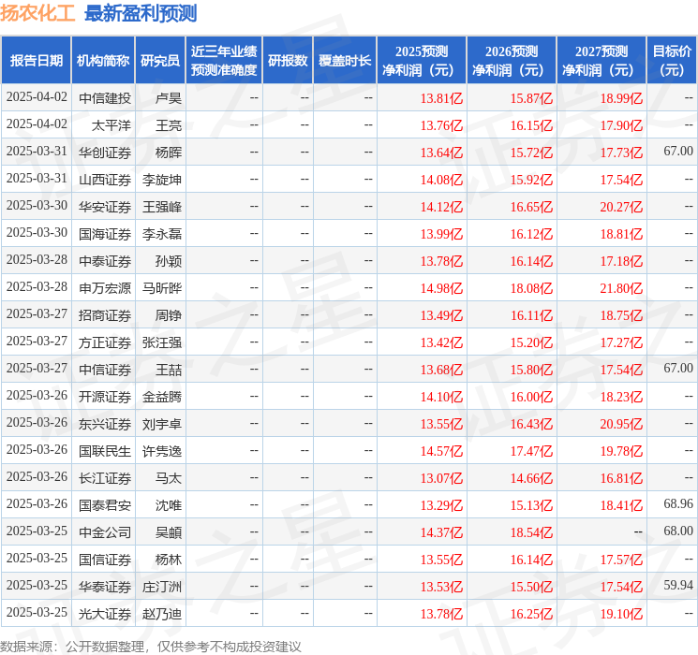Click target price 67.00 in 华创证券 row
Image resolution: width=698 pixels, height=655 pixels.
pos(678,151)
